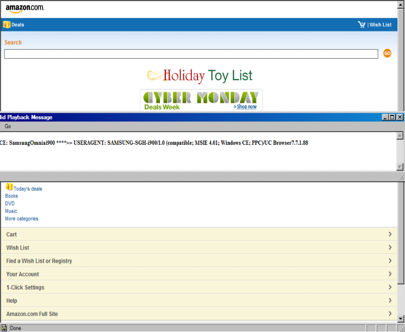Click the gift icon next to Today's deals
The height and width of the screenshot is (332, 405).
[x=9, y=186]
